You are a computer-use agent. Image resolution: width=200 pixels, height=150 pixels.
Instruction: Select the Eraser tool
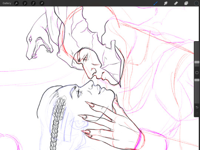pyautogui.click(x=176, y=3)
